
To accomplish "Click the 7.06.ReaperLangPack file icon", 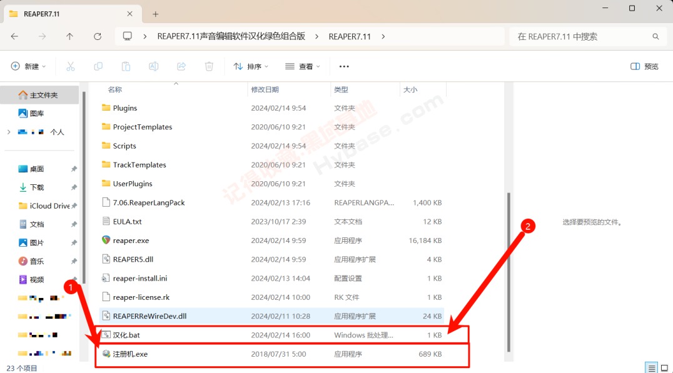I will 106,202.
